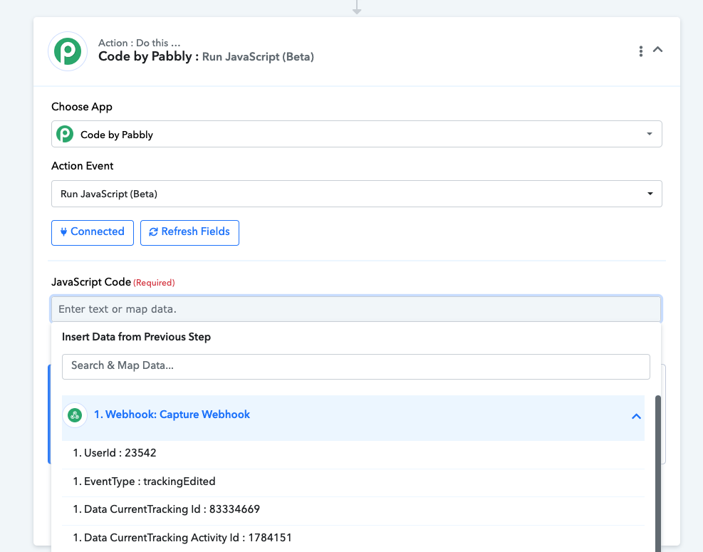Click the Pabbly icon in Choose App field
This screenshot has width=703, height=552.
point(65,134)
